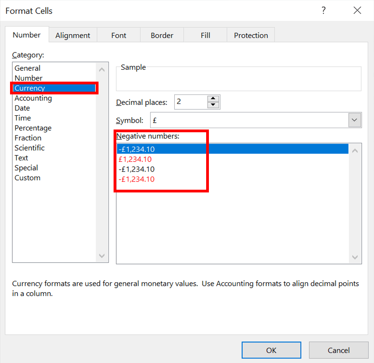Switch to the Protection tab
The height and width of the screenshot is (363, 374).
click(251, 35)
